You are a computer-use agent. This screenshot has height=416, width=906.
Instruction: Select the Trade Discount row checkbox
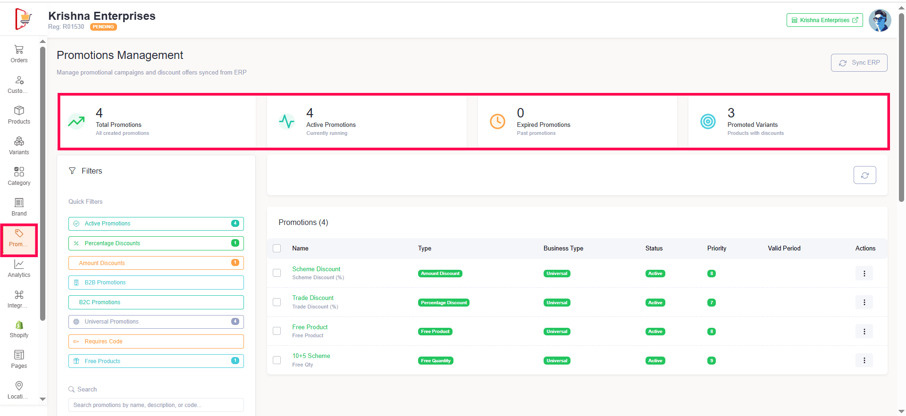click(277, 302)
